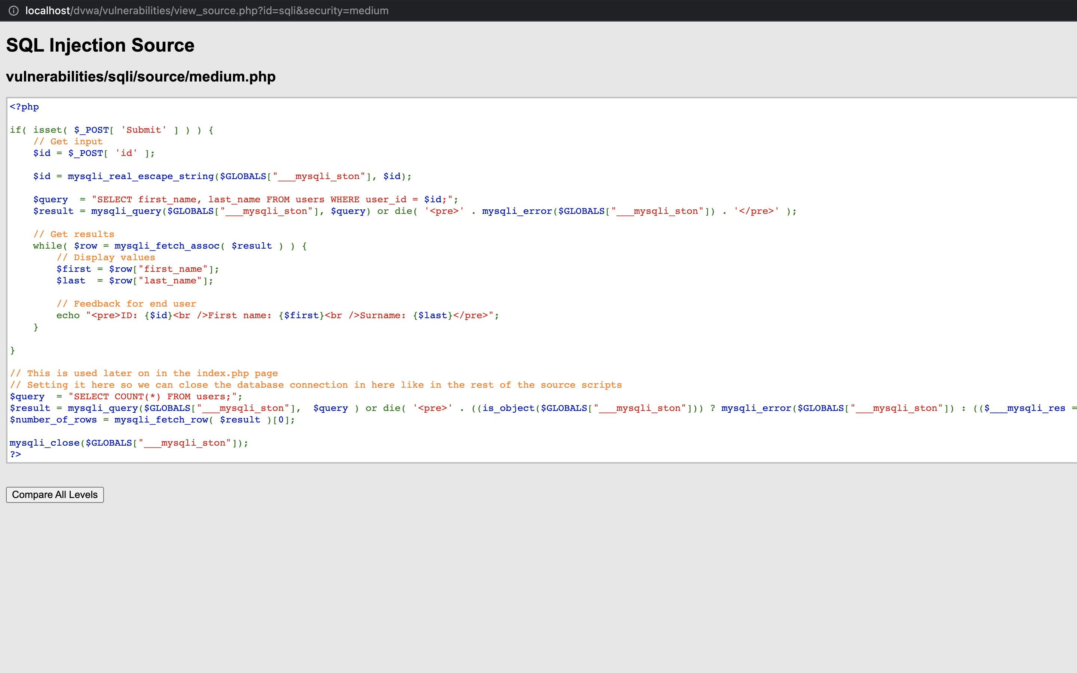Screen dimensions: 1077x673
Task: Click the '// Feedback for end user' comment
Action: pyautogui.click(x=126, y=304)
